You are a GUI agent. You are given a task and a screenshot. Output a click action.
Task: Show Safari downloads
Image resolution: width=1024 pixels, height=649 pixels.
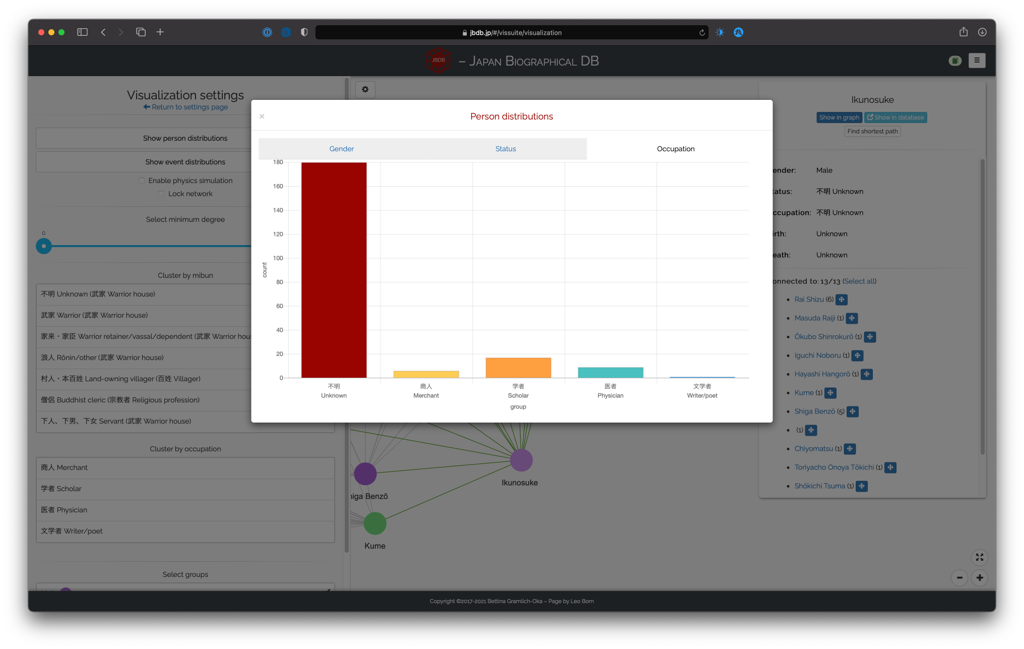pos(982,32)
